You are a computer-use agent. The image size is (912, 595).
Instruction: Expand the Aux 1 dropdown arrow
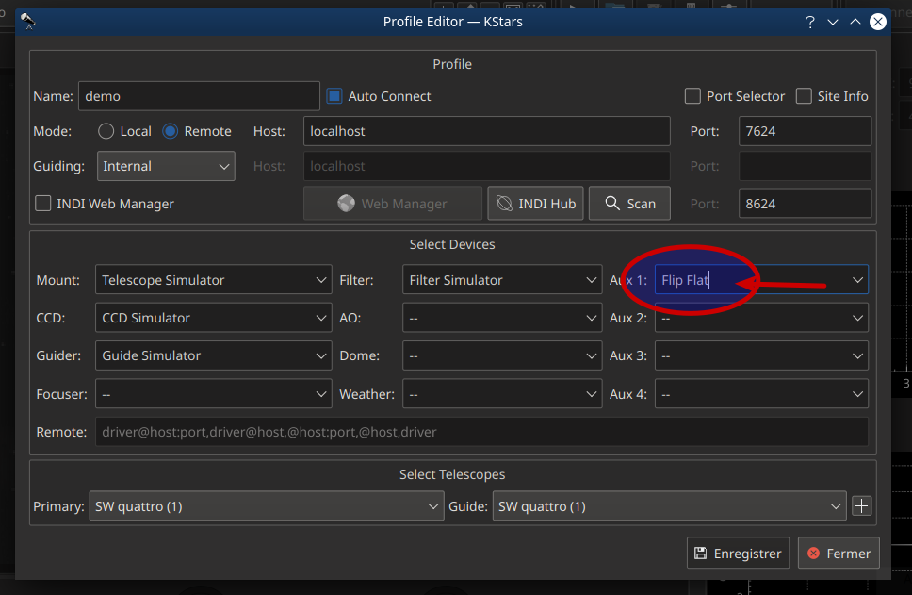(857, 280)
